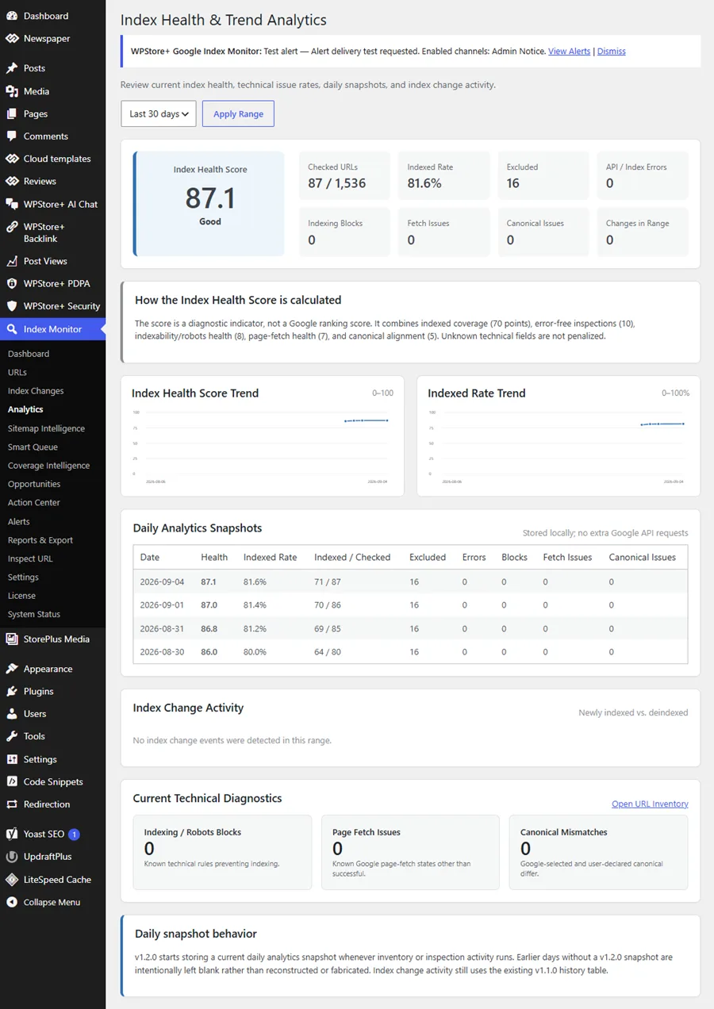Click the Excluded 16 summary card
Screen dimensions: 714x1009
coord(543,175)
